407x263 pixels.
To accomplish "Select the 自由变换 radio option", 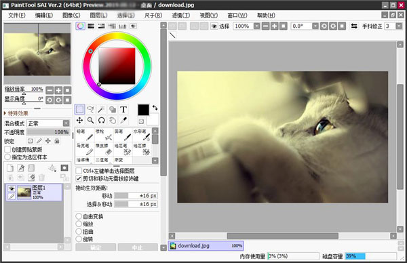I will pos(79,216).
